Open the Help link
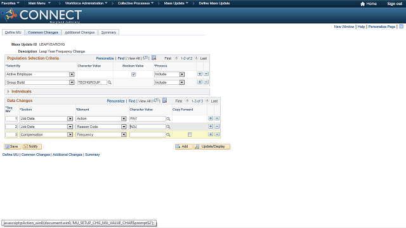The height and width of the screenshot is (228, 406). [x=361, y=27]
